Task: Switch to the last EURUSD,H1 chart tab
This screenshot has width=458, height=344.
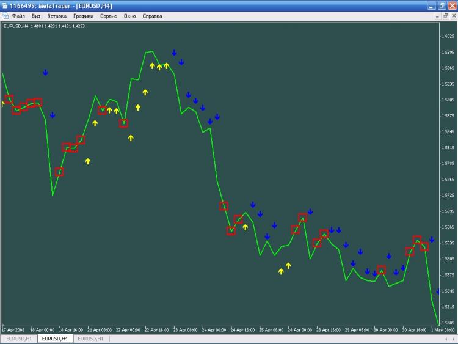Action: [x=90, y=339]
